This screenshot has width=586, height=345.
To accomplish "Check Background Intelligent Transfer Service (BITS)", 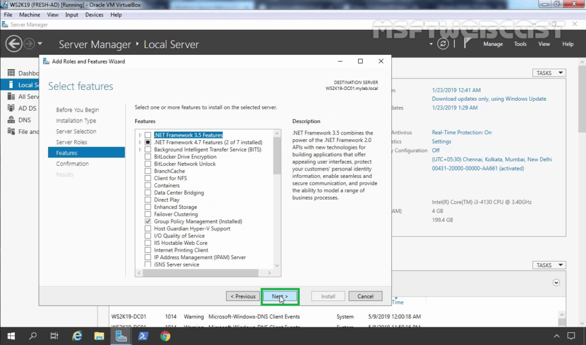I will 148,149.
